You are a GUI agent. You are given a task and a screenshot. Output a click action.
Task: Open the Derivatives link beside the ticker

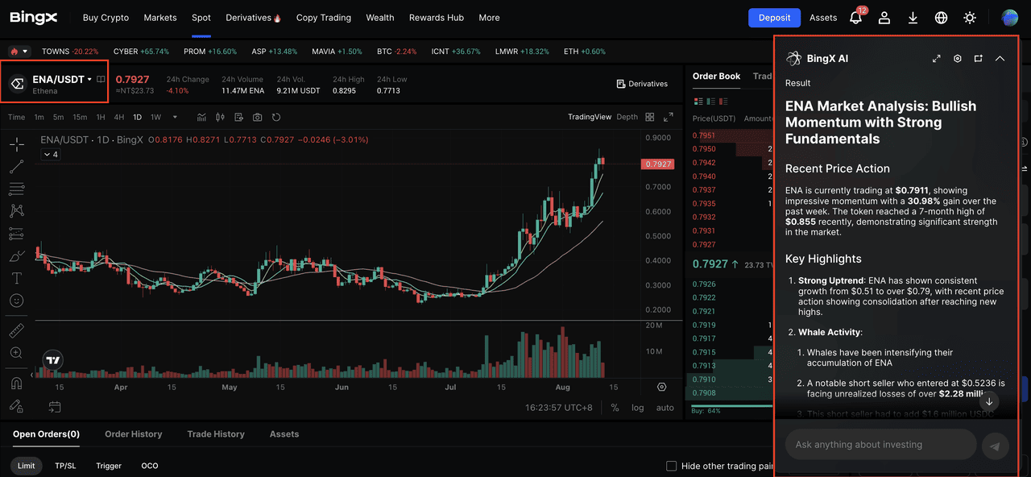[642, 84]
